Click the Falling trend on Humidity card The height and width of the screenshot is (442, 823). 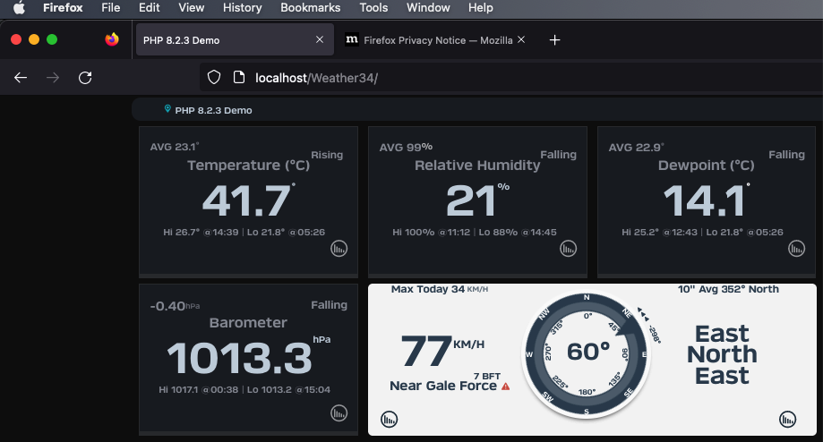point(559,155)
